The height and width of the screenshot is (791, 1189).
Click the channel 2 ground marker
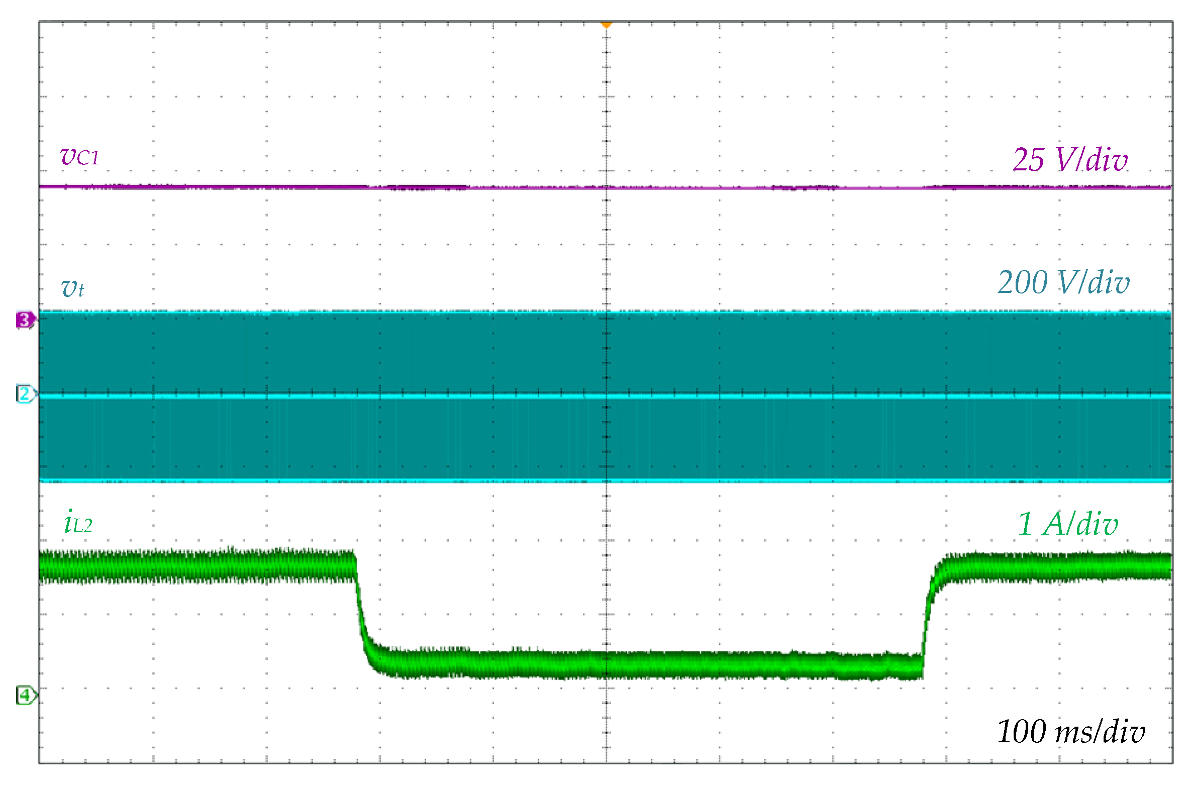pos(24,393)
